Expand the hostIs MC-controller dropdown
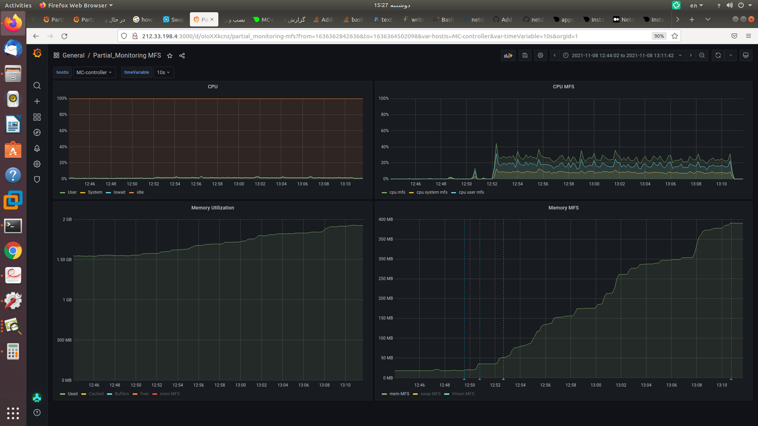Image resolution: width=758 pixels, height=426 pixels. [x=94, y=73]
